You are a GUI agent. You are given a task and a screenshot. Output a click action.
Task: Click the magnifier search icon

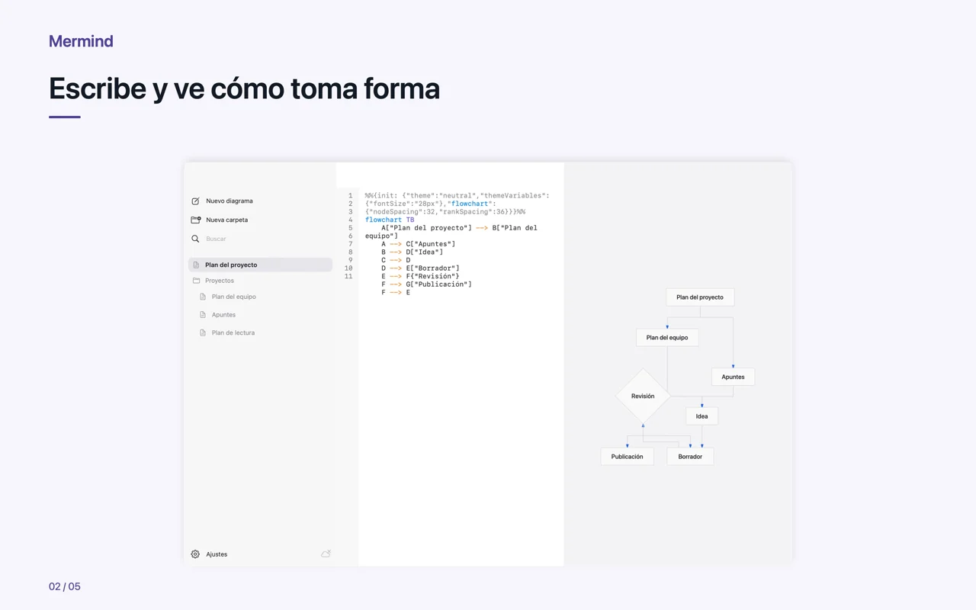click(195, 239)
